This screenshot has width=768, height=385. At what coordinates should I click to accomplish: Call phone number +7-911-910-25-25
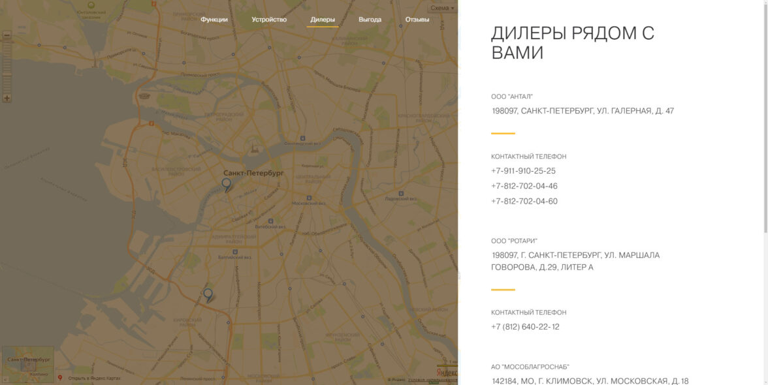[523, 171]
